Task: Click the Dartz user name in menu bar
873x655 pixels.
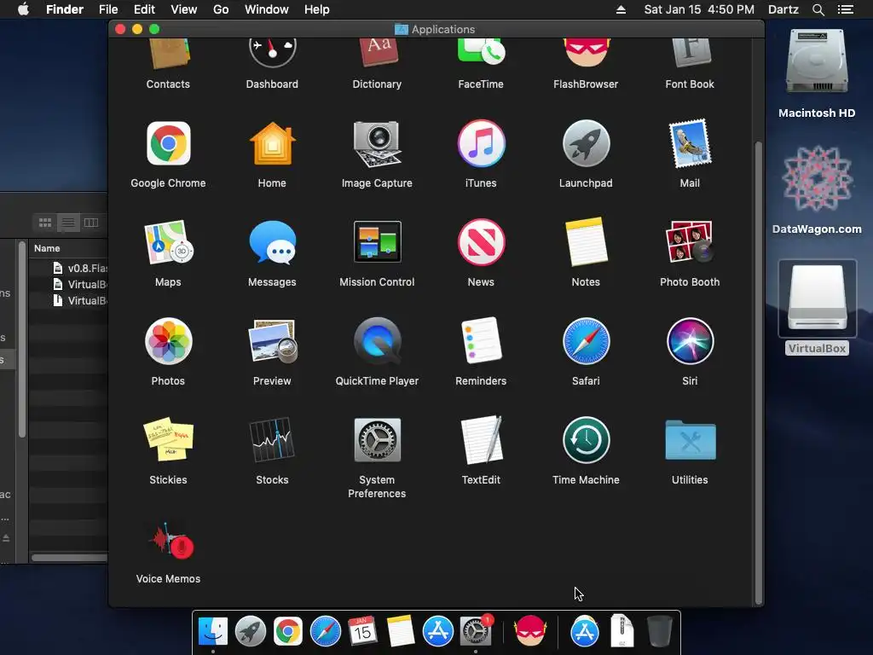Action: 783,9
